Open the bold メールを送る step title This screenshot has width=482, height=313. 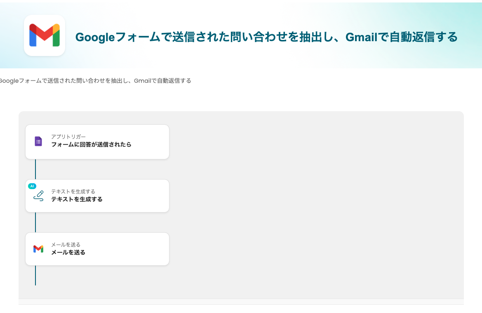[x=68, y=252]
